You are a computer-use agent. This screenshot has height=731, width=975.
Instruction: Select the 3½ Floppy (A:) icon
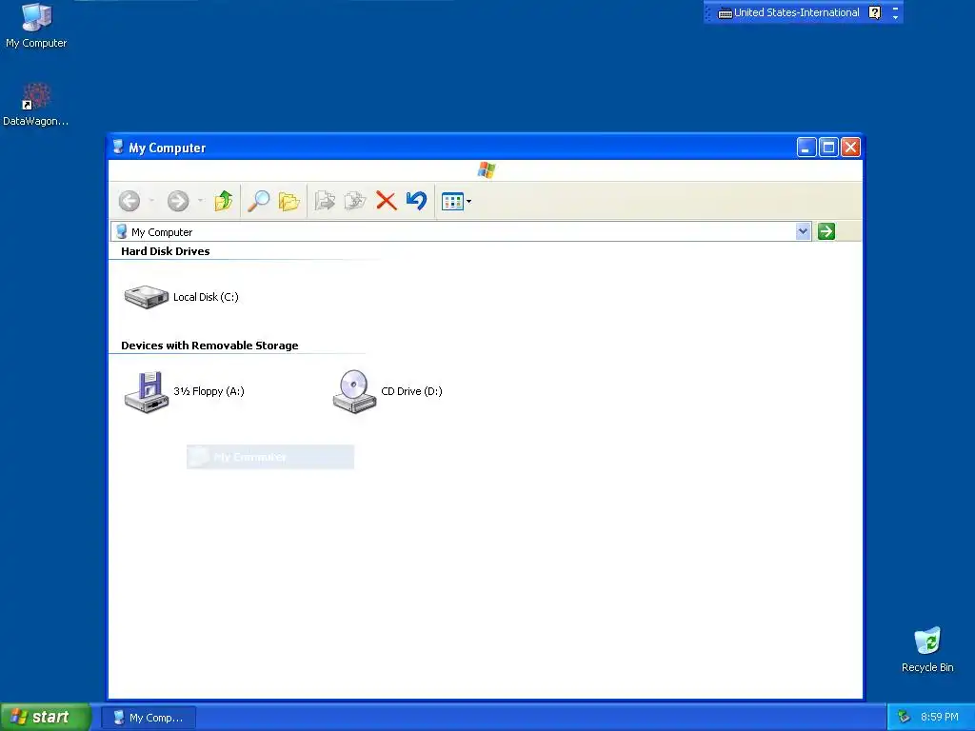(x=147, y=391)
